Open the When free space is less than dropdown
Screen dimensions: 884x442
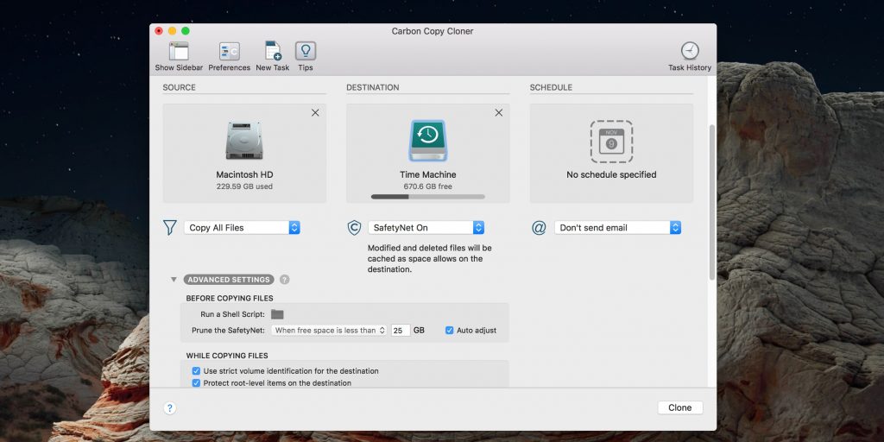point(329,331)
